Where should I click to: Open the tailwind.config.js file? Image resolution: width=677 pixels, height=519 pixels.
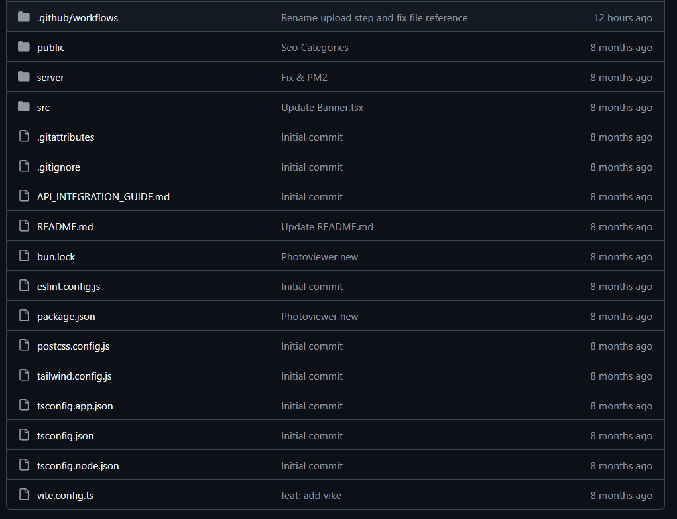pyautogui.click(x=74, y=376)
